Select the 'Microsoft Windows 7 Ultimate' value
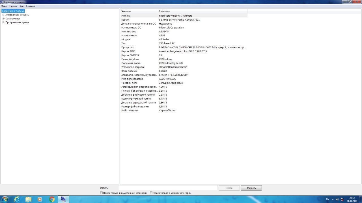This screenshot has width=362, height=203. click(x=176, y=16)
